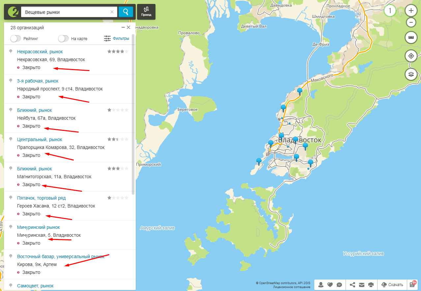Click Закрыто status under Некрасовский, рынок

(31, 67)
